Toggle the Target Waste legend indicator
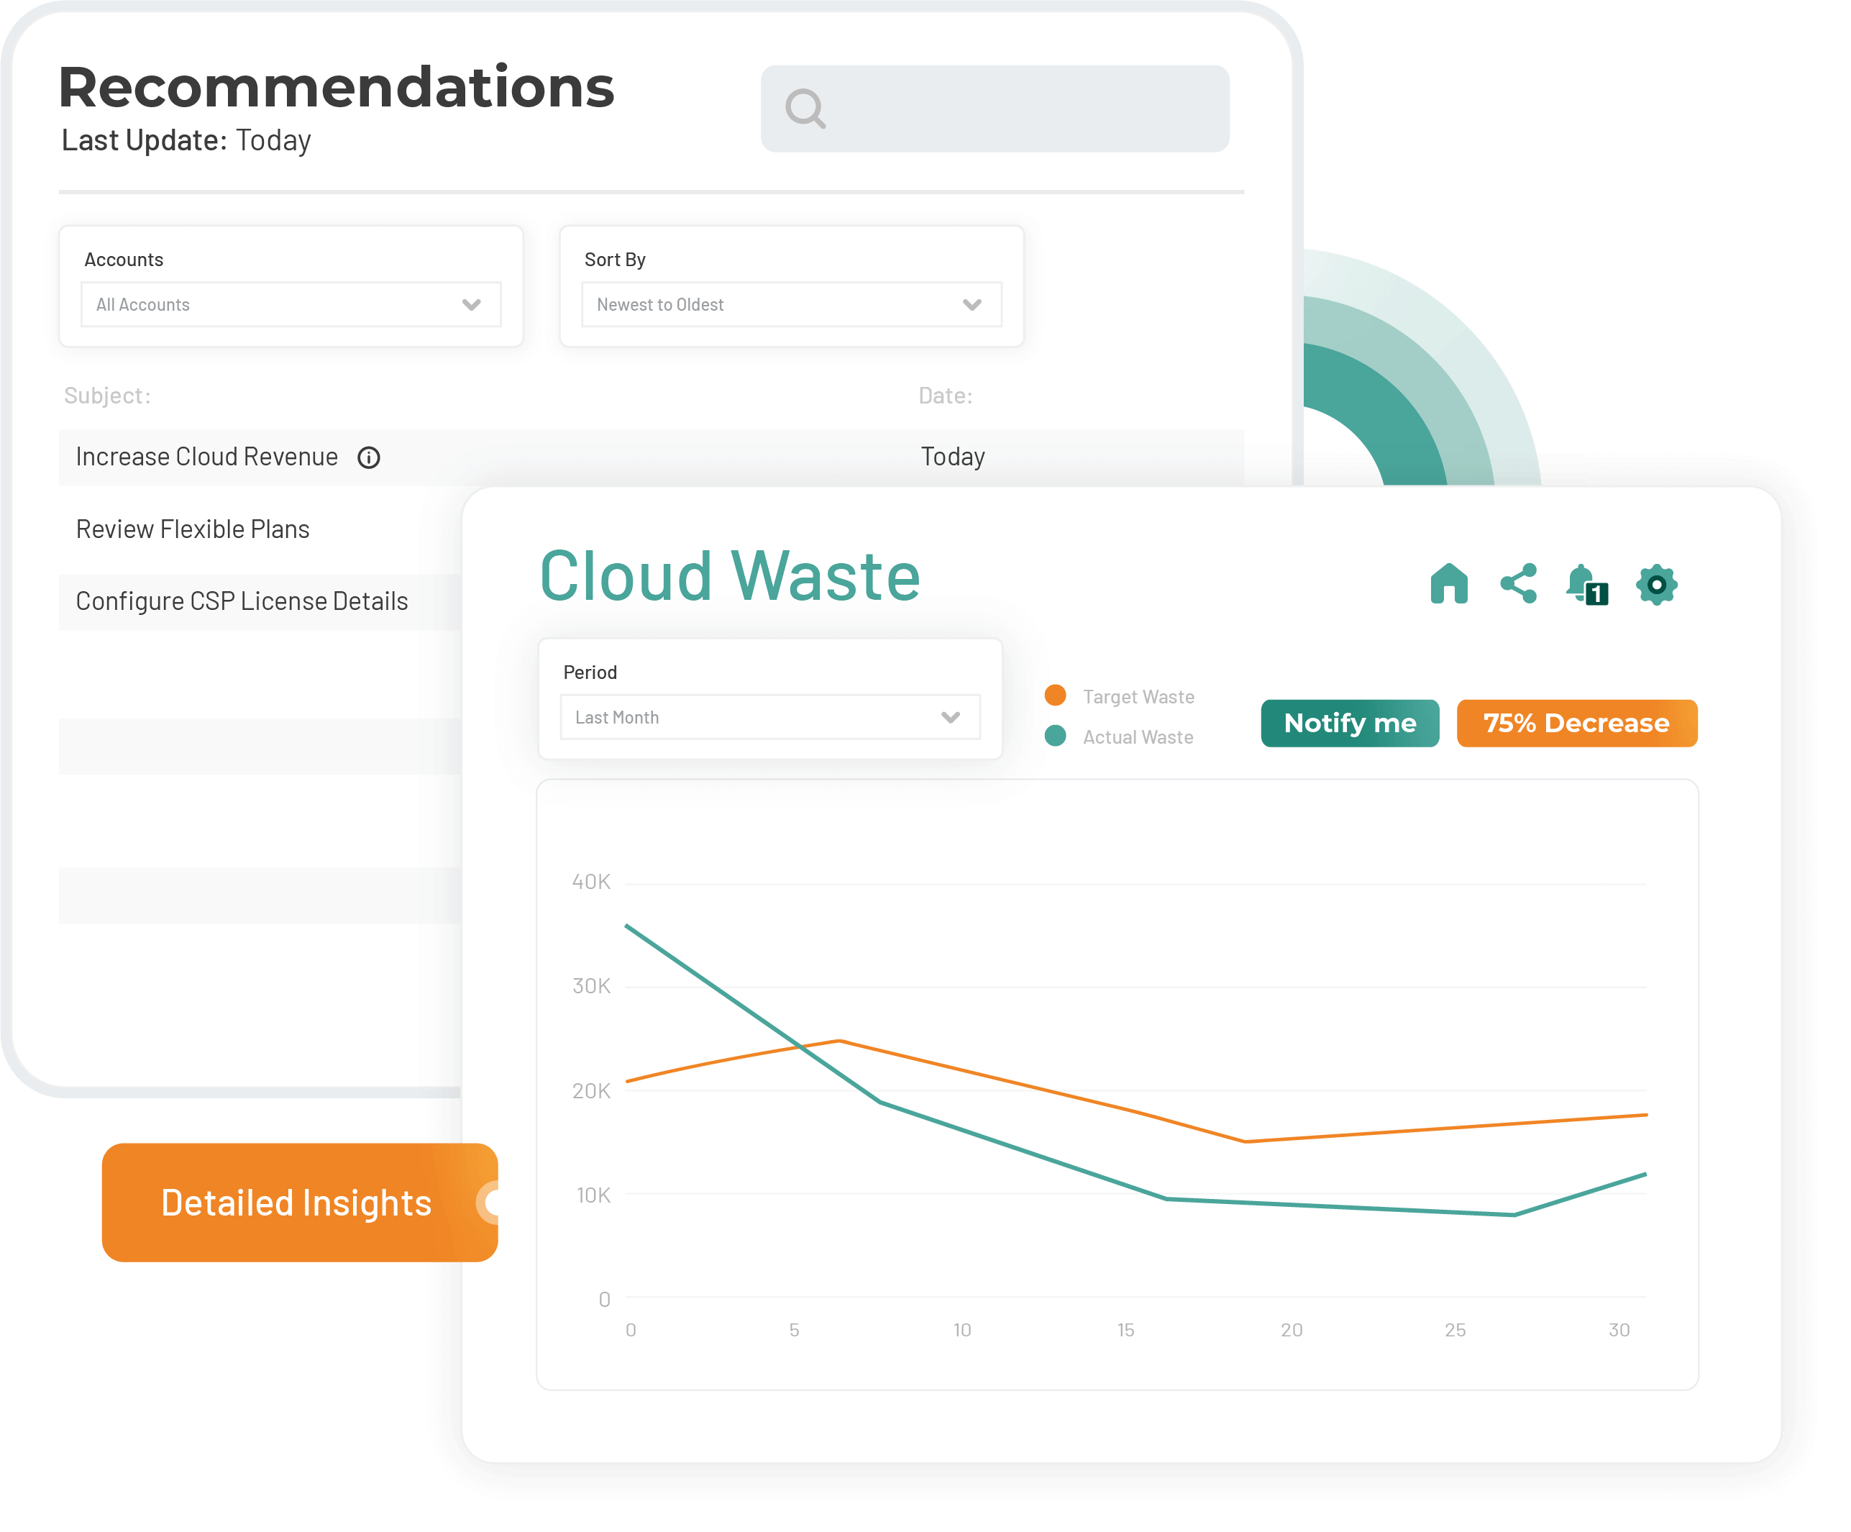This screenshot has width=1851, height=1532. (1054, 696)
